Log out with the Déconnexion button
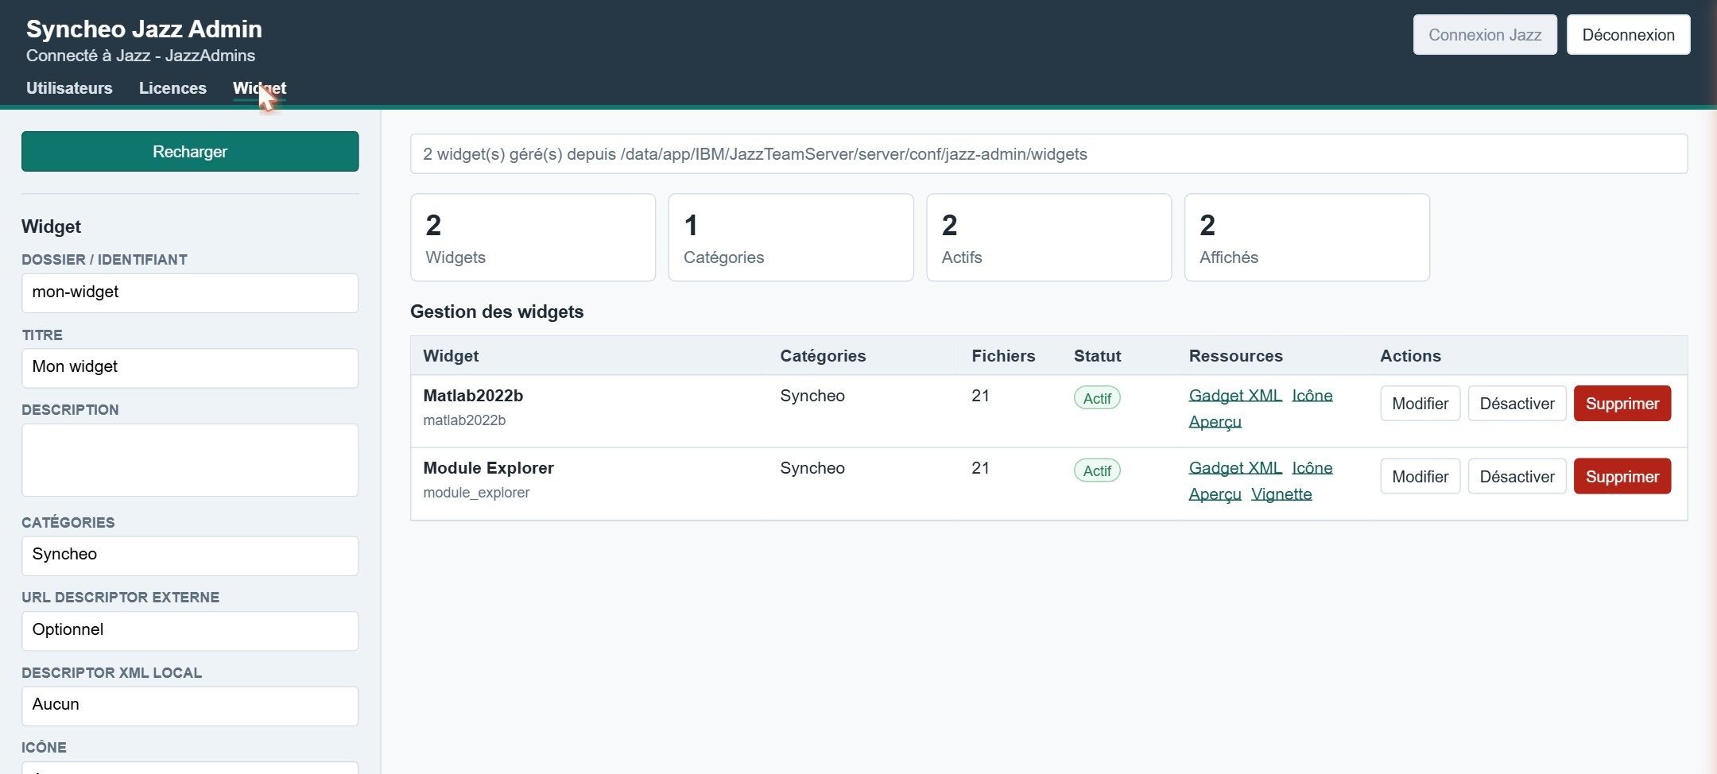 click(1628, 35)
